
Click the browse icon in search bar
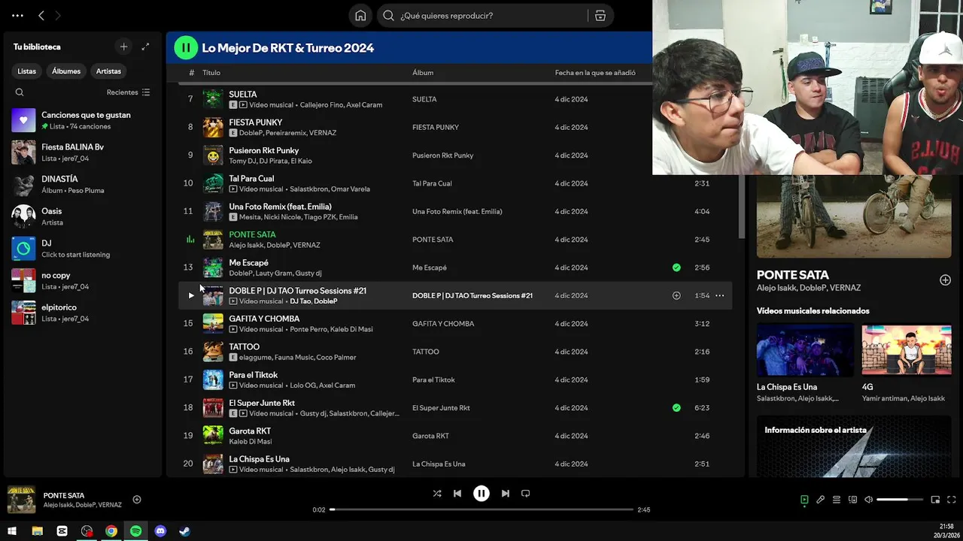point(600,16)
